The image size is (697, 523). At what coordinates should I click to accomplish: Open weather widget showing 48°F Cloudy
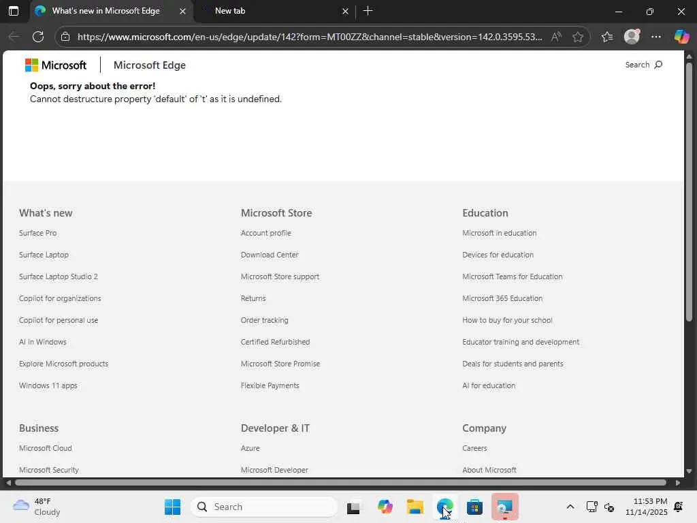[x=37, y=507]
